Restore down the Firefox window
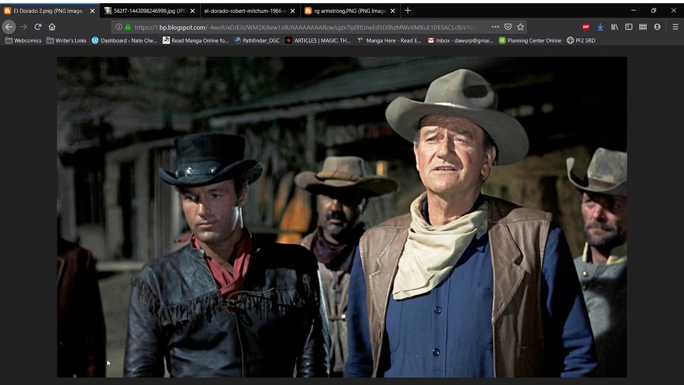 [x=654, y=11]
